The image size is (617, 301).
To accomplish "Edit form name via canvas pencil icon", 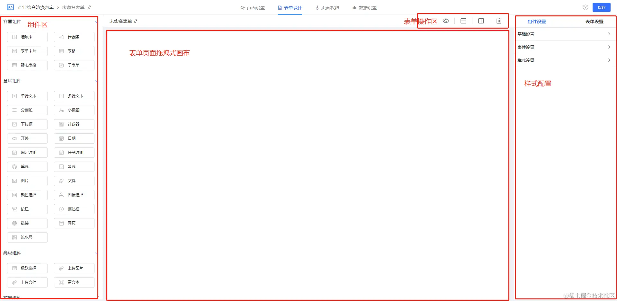I will point(136,21).
